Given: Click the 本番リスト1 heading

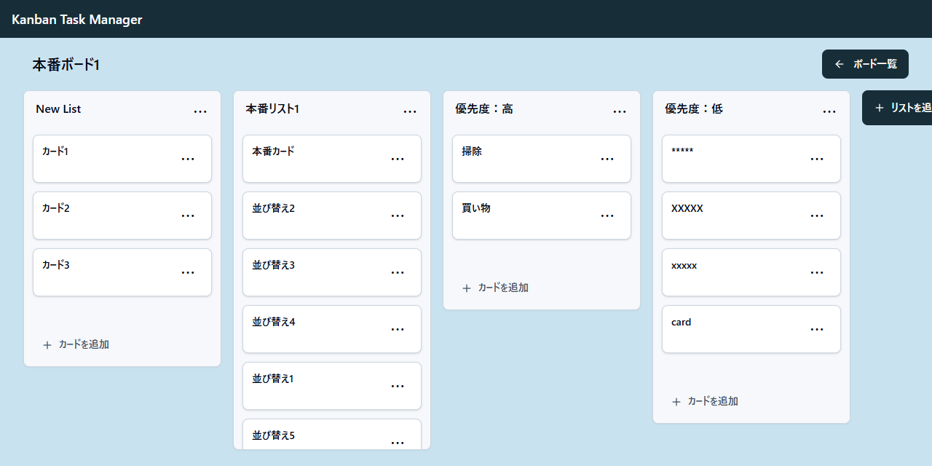Looking at the screenshot, I should [272, 109].
